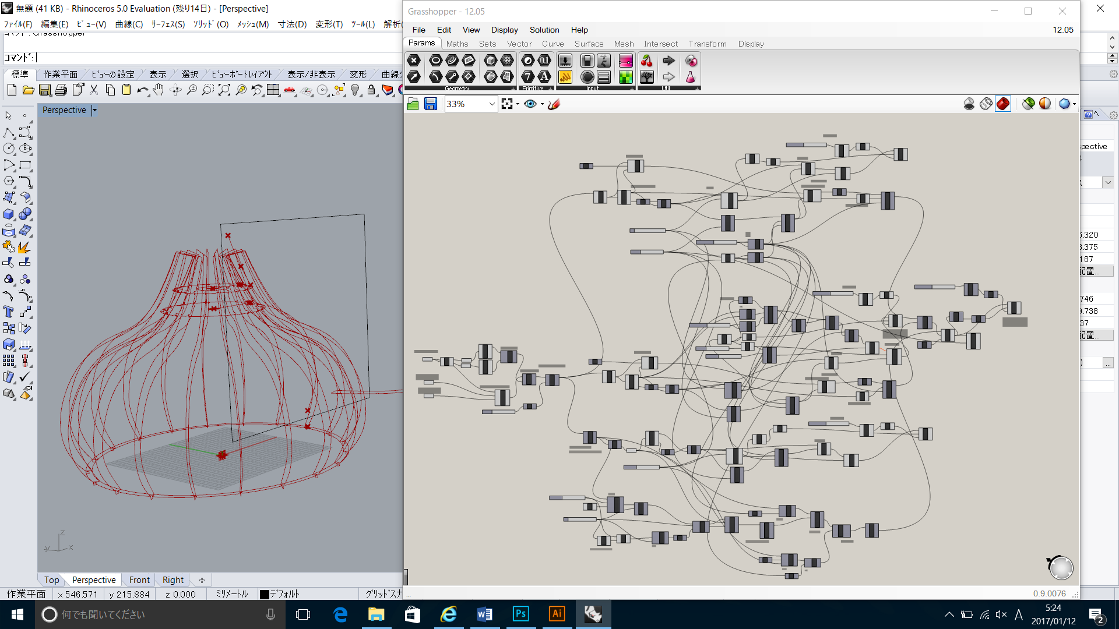Click the Grasshopper canvas compass widget
Image resolution: width=1119 pixels, height=629 pixels.
(x=1060, y=567)
